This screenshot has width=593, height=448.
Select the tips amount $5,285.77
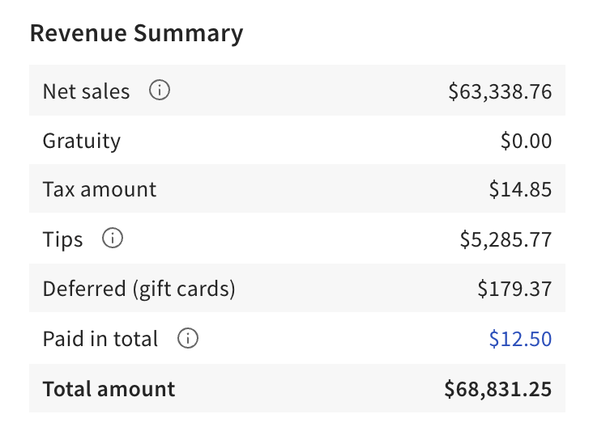coord(506,239)
